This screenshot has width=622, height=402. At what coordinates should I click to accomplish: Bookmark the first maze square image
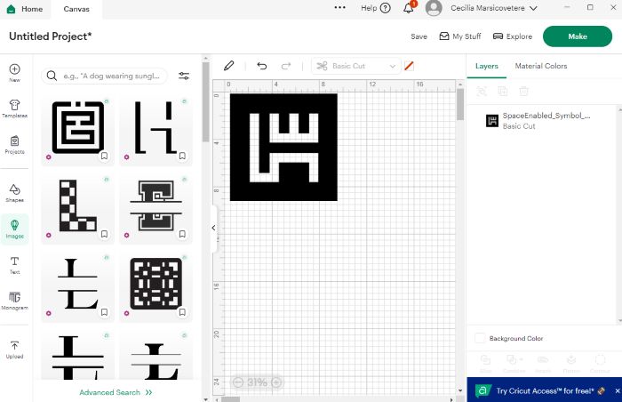coord(104,156)
